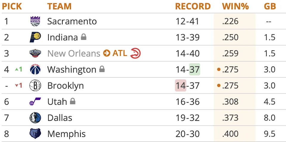The width and height of the screenshot is (286, 142).
Task: Click the Brooklyn Nets logo
Action: point(35,86)
